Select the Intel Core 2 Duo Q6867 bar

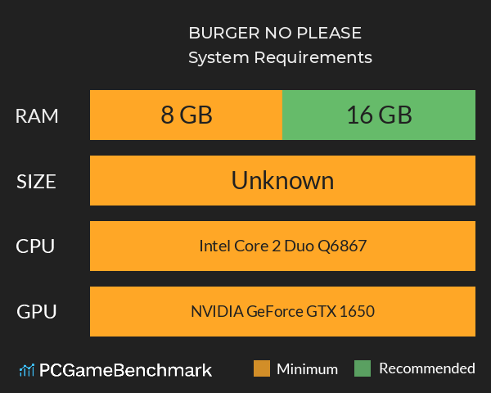tap(282, 246)
